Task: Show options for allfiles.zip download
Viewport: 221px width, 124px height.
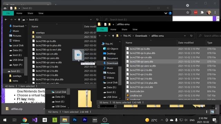Action: (x=44, y=109)
